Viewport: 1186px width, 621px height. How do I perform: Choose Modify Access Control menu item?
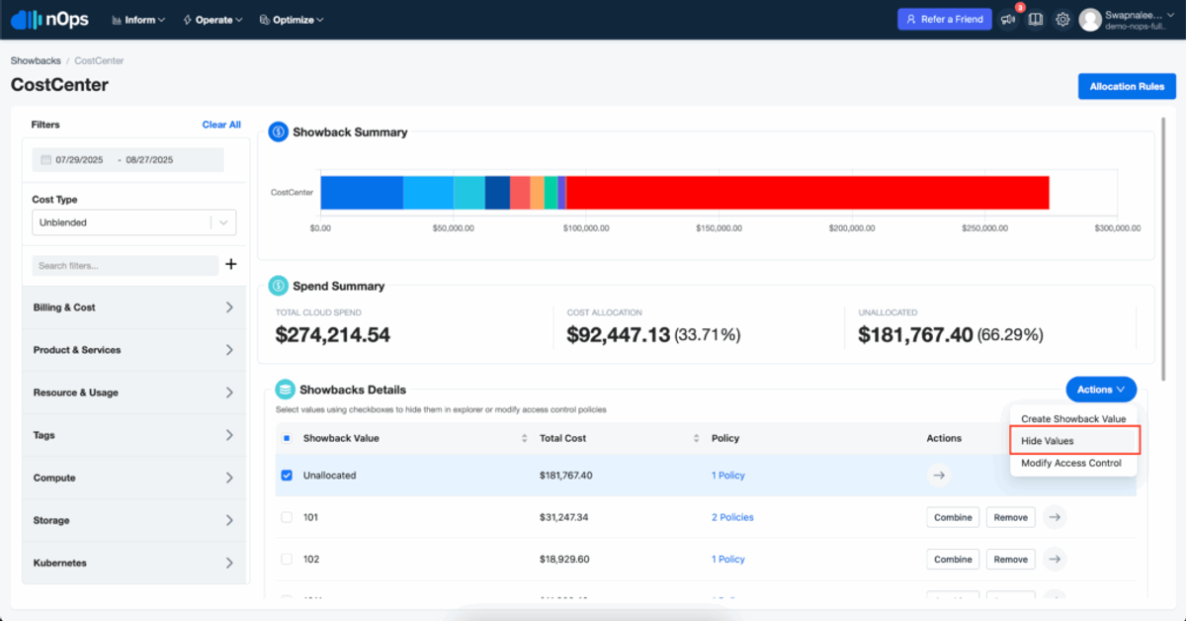(x=1071, y=463)
